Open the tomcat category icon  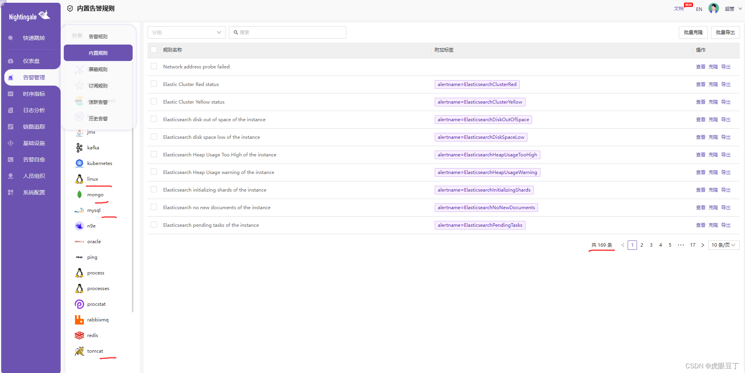click(79, 351)
